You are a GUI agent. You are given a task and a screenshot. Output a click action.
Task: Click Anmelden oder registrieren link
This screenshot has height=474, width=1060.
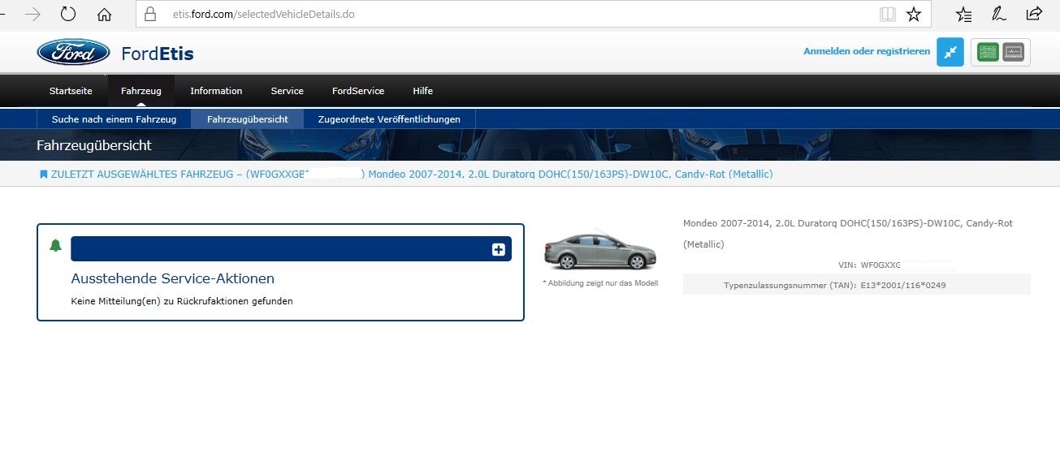click(866, 51)
